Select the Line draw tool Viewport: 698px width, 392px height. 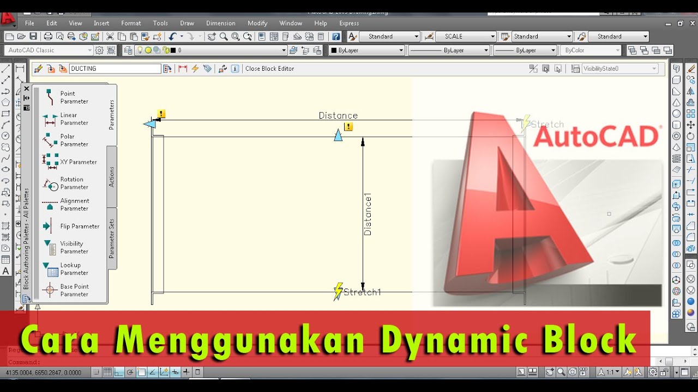click(x=6, y=69)
